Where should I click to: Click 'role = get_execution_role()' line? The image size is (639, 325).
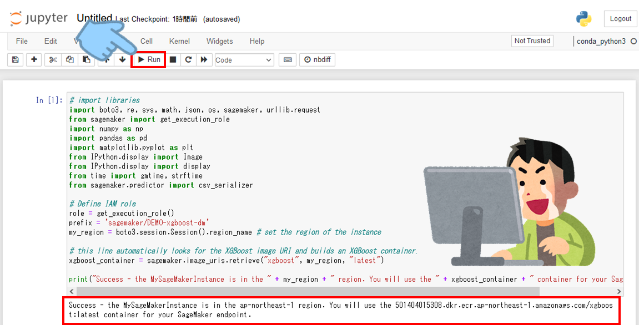point(122,214)
